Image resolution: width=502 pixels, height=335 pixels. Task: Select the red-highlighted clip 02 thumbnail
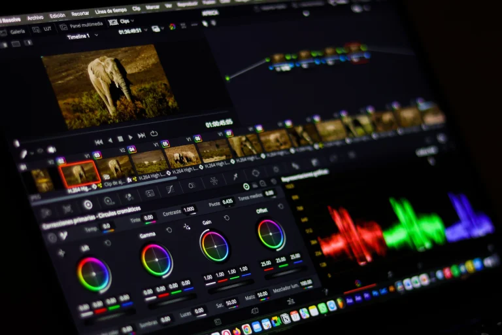pos(79,174)
